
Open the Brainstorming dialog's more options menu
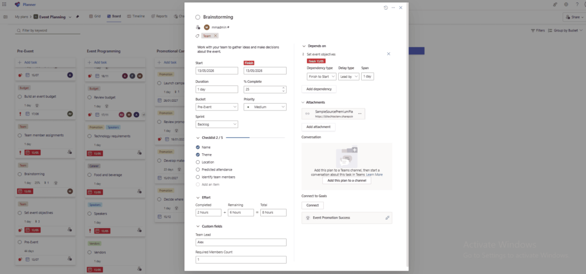coord(393,7)
